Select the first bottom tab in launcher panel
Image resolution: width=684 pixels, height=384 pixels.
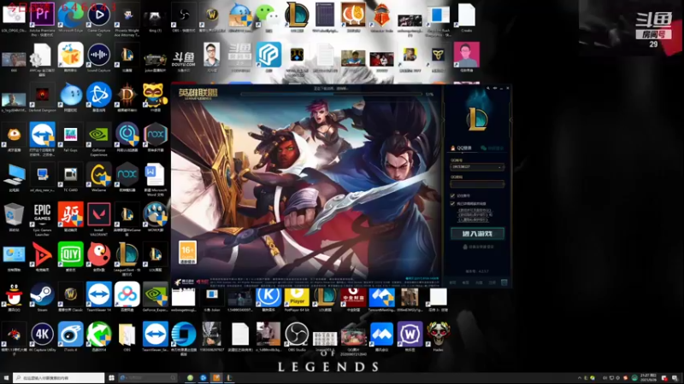click(453, 282)
